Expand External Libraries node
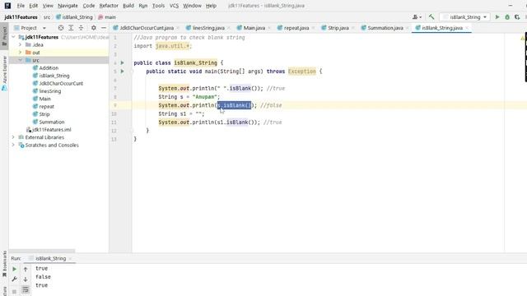 coord(13,137)
